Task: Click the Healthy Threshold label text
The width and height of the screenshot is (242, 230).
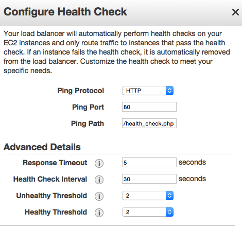Action: click(56, 212)
